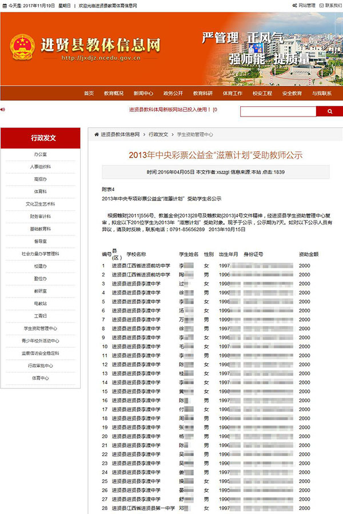The height and width of the screenshot is (514, 343).
Task: Open 新闻中心 navigation menu item
Action: 143,93
